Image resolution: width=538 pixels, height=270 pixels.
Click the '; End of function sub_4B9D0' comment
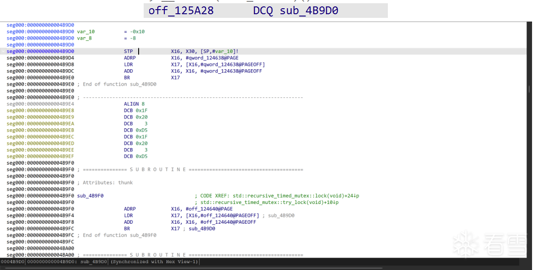tap(117, 84)
